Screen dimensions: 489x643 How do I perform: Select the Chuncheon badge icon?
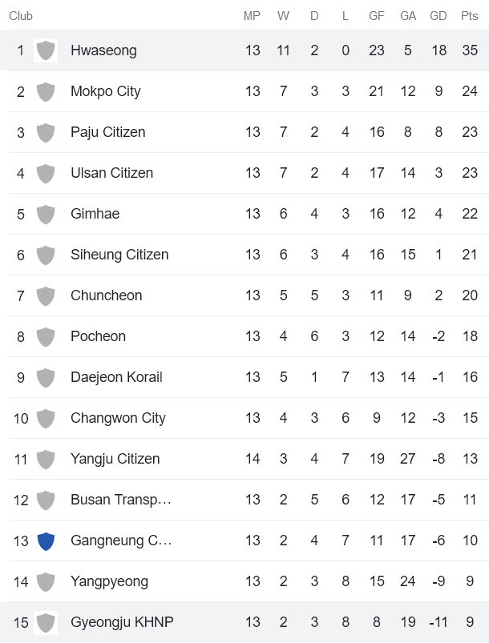pos(46,295)
